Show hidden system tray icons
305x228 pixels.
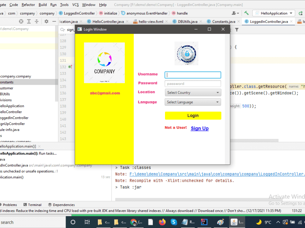(278, 222)
